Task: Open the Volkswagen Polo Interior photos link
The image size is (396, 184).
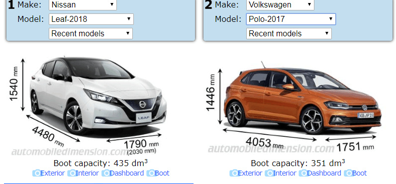Action: tap(285, 174)
